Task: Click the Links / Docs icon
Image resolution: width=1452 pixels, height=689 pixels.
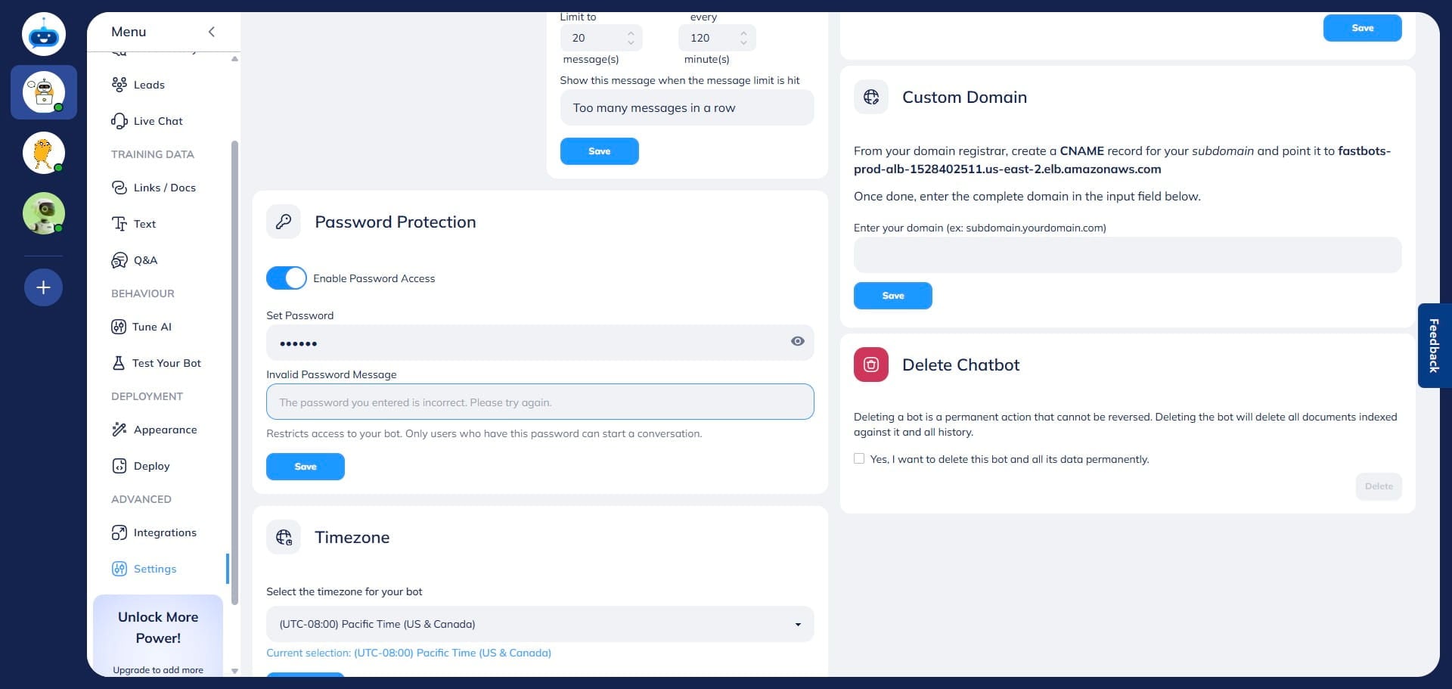Action: pyautogui.click(x=119, y=188)
